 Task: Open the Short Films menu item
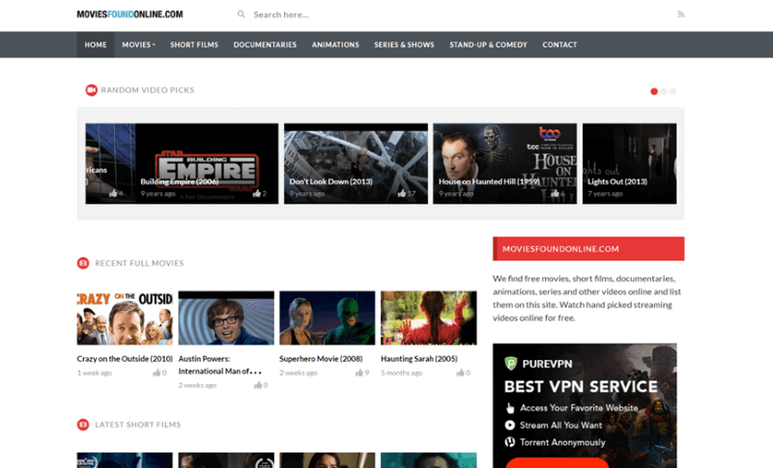[x=194, y=44]
